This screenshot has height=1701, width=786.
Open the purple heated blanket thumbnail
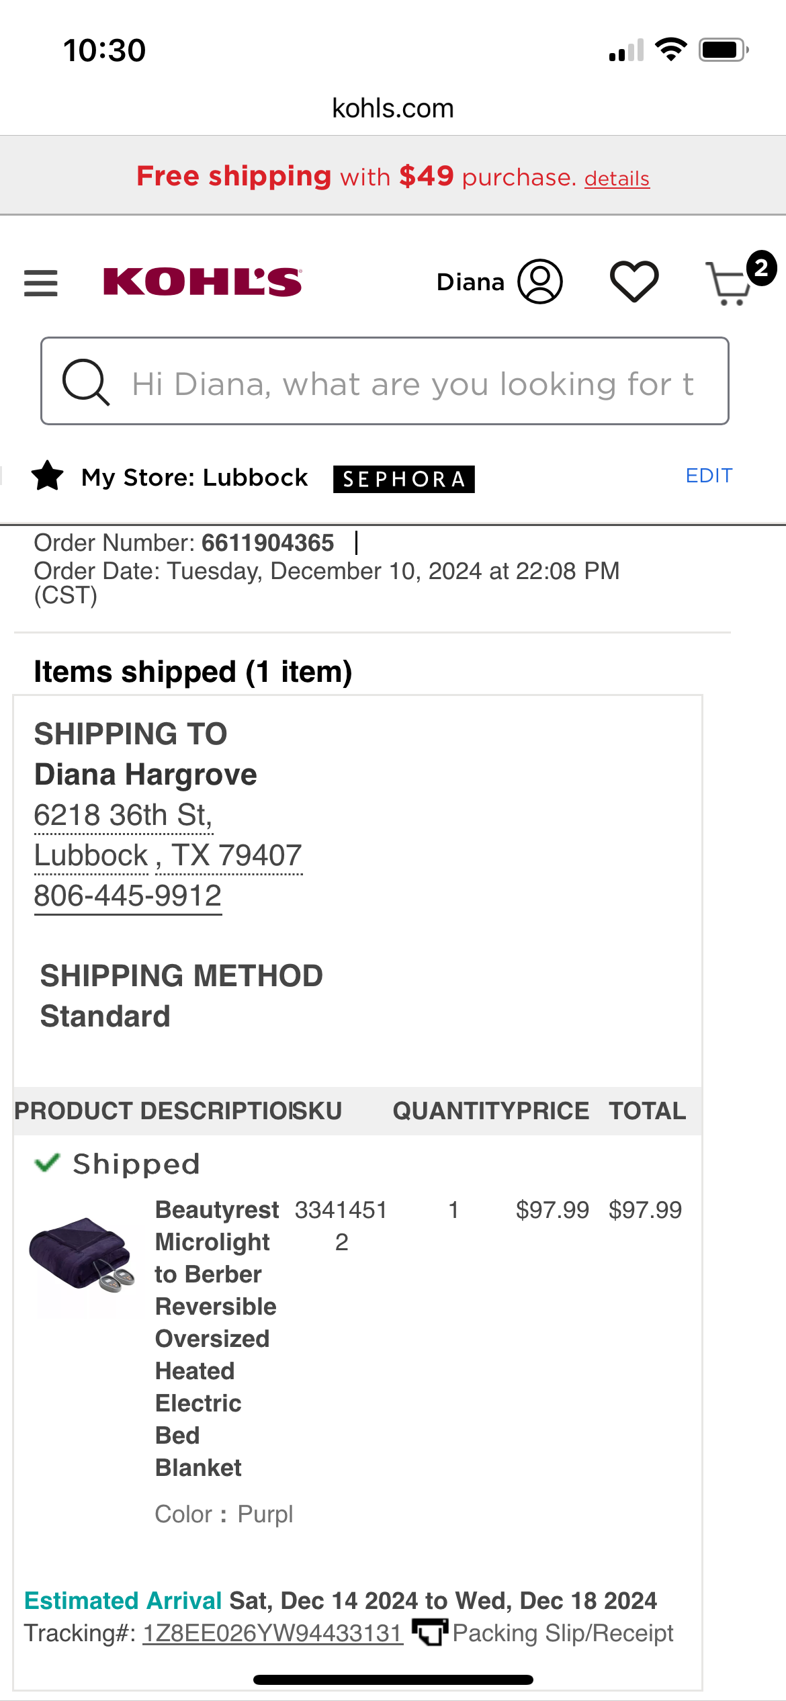pos(82,1254)
